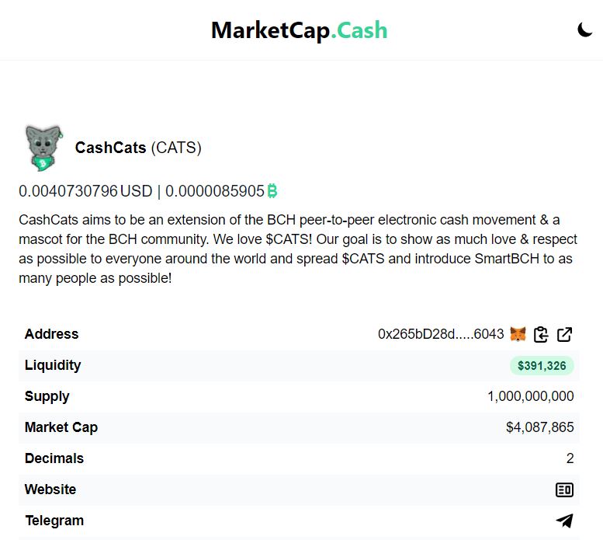Click the green Bitcoin Cash symbol by the price
The width and height of the screenshot is (603, 540).
[x=272, y=191]
